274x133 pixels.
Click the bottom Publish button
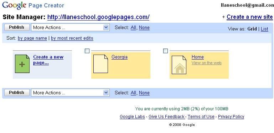(17, 93)
